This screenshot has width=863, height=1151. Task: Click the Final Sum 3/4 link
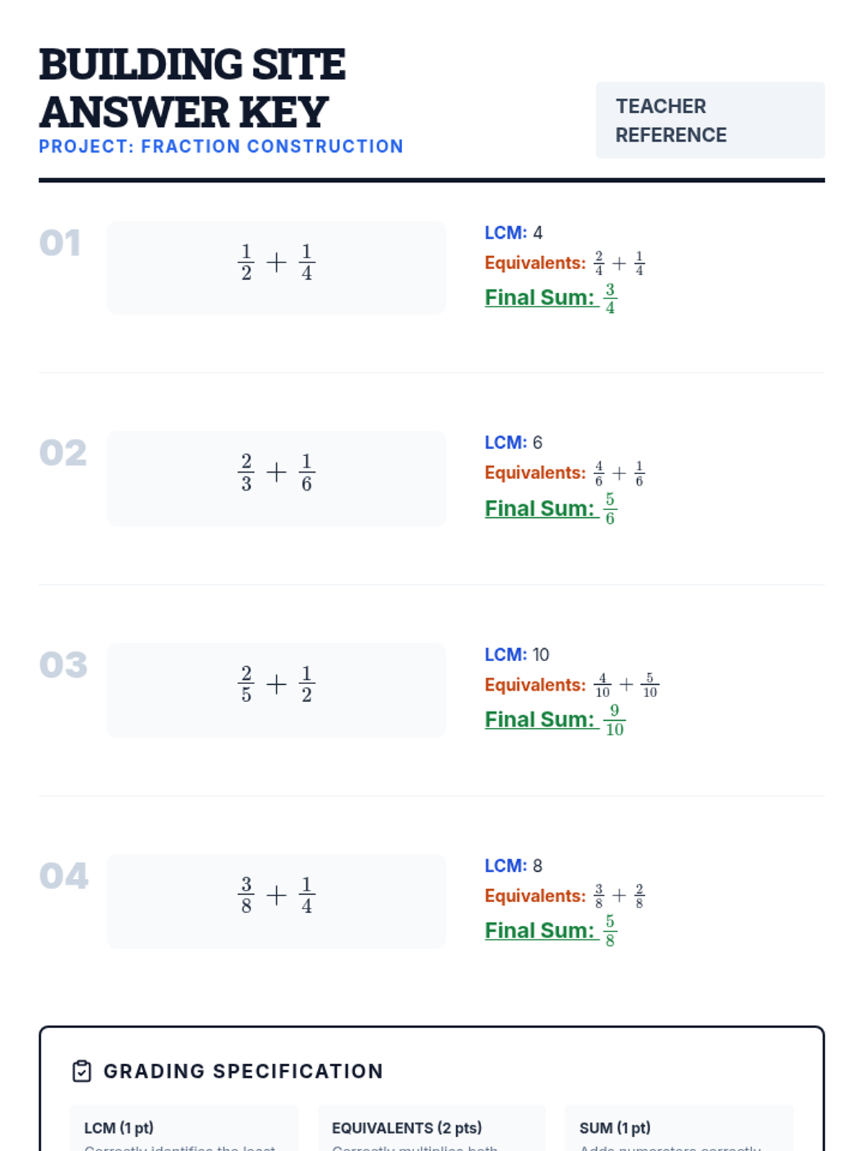click(x=551, y=298)
